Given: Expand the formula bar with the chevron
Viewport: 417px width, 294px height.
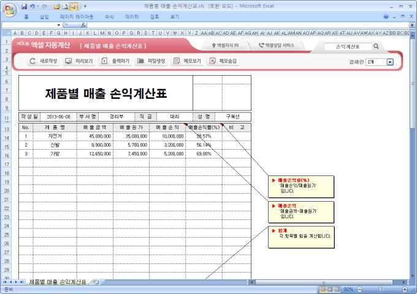Looking at the screenshot, I should [412, 25].
